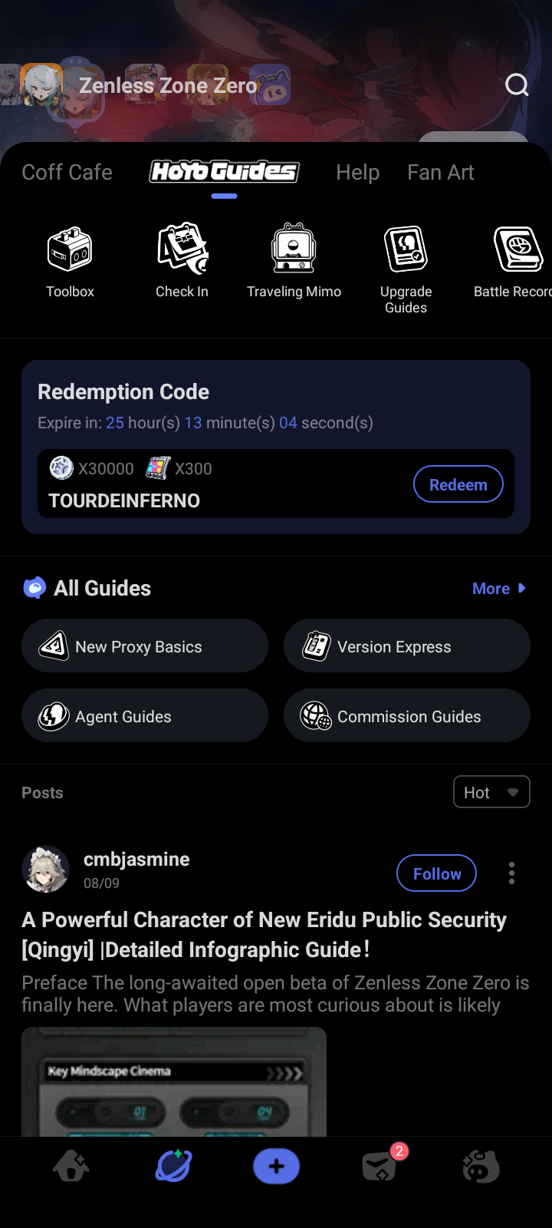Open messages icon with 2 badge
Screen dimensions: 552x1228
379,1167
